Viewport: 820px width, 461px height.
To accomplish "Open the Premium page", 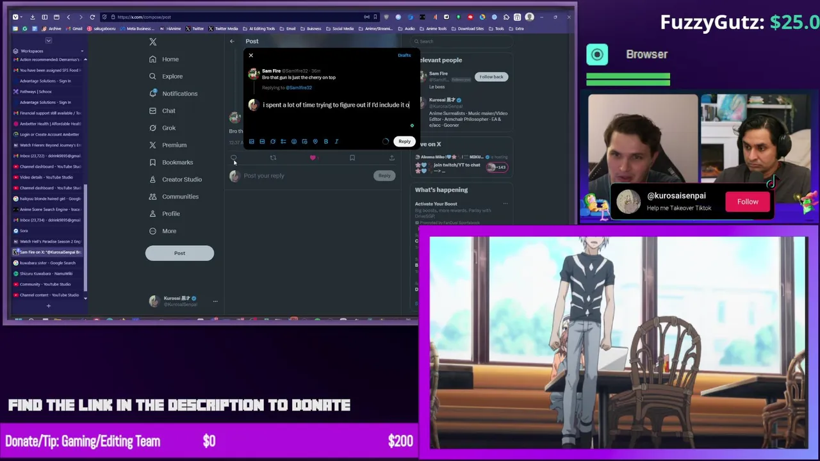I will coord(167,145).
